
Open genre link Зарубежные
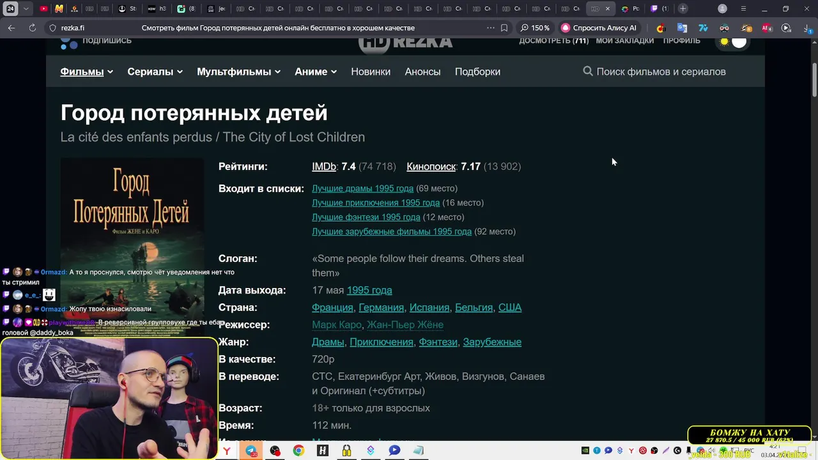tap(492, 342)
